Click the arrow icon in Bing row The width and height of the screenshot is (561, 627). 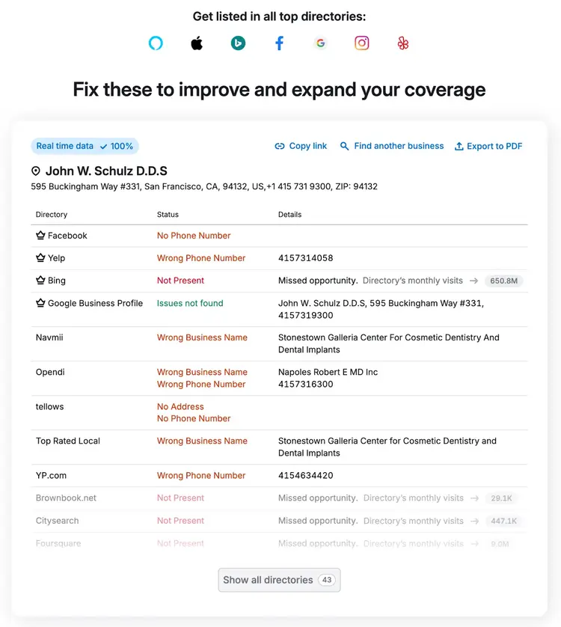point(473,281)
